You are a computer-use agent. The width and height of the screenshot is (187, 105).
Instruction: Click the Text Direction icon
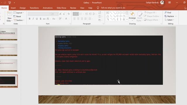[x=100, y=13]
